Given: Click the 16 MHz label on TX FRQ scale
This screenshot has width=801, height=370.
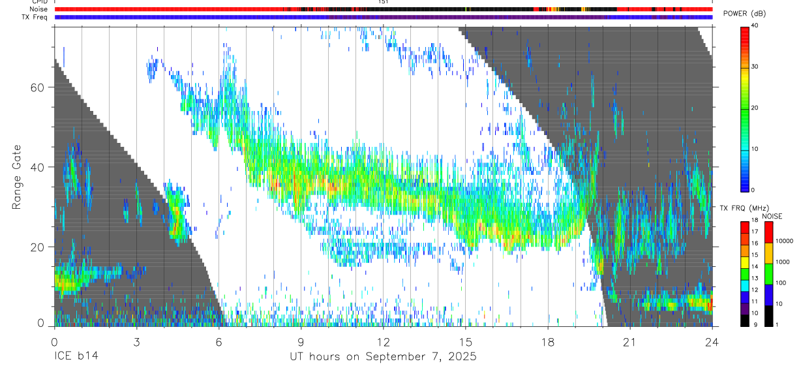Looking at the screenshot, I should click(755, 243).
